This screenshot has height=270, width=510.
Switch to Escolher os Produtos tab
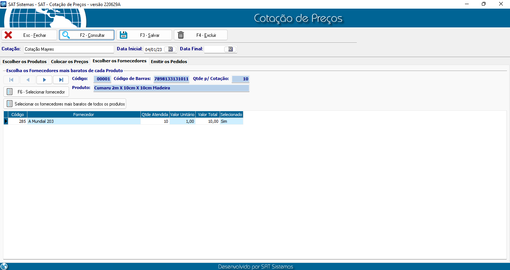point(25,62)
